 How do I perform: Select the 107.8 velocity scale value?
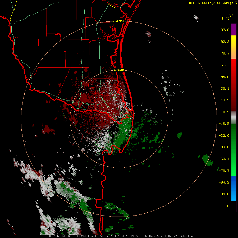pos(224,30)
